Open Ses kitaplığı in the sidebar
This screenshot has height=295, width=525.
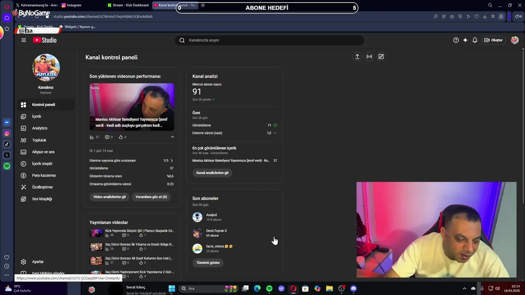pyautogui.click(x=46, y=199)
